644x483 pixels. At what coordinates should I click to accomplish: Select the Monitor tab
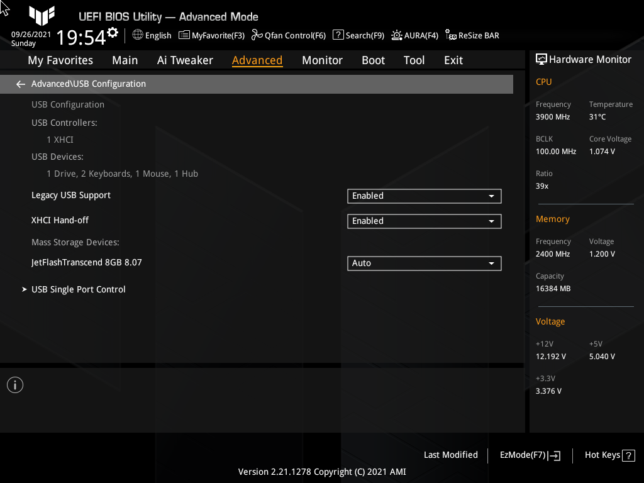[322, 60]
